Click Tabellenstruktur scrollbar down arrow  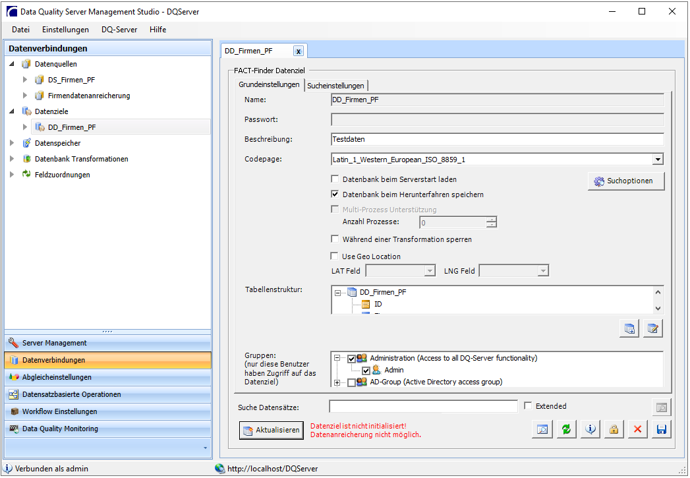tap(658, 308)
